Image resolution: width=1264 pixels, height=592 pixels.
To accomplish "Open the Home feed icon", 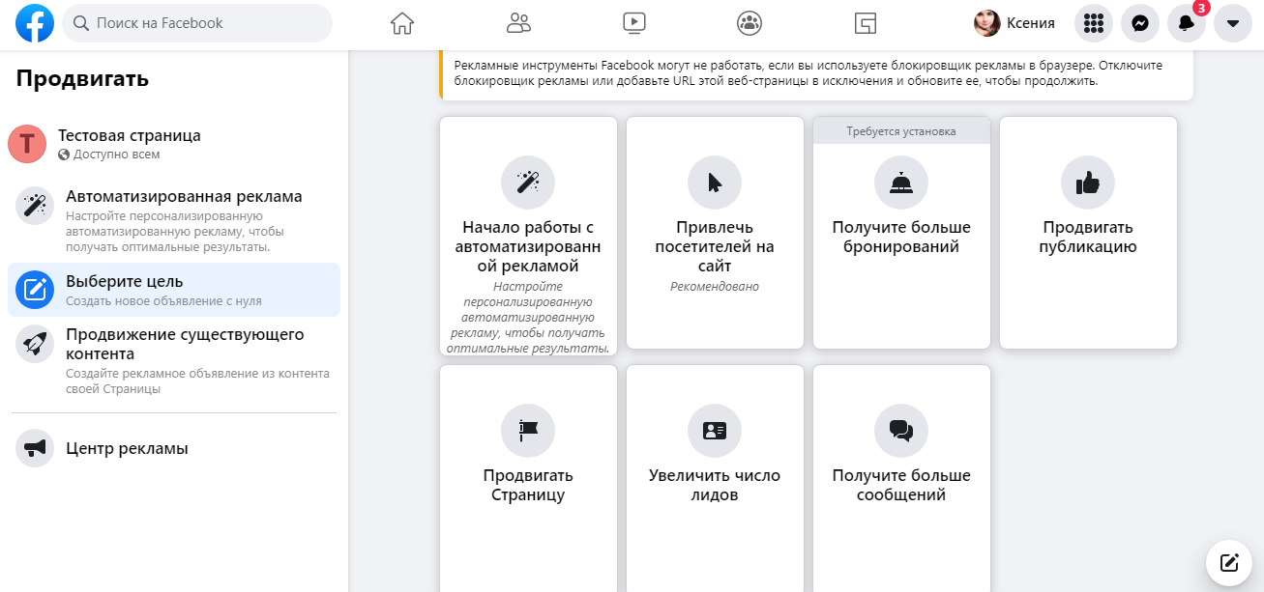I will pyautogui.click(x=401, y=23).
